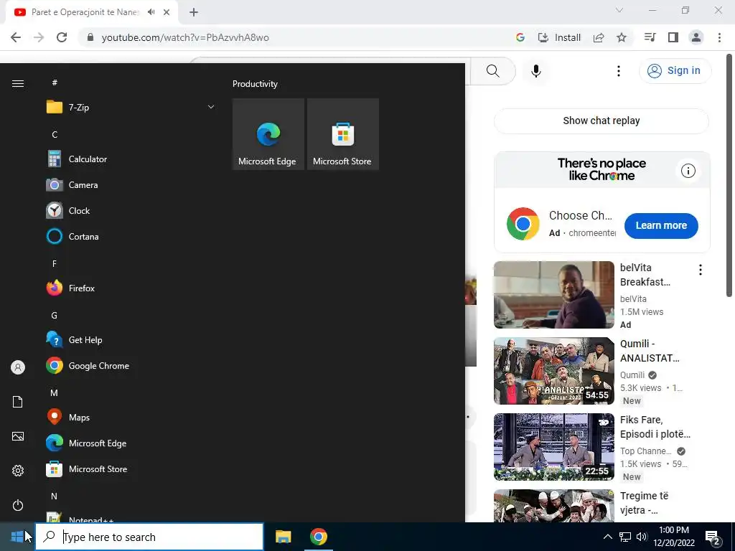735x551 pixels.
Task: Click the YouTube page vertical scrollbar
Action: point(729,176)
